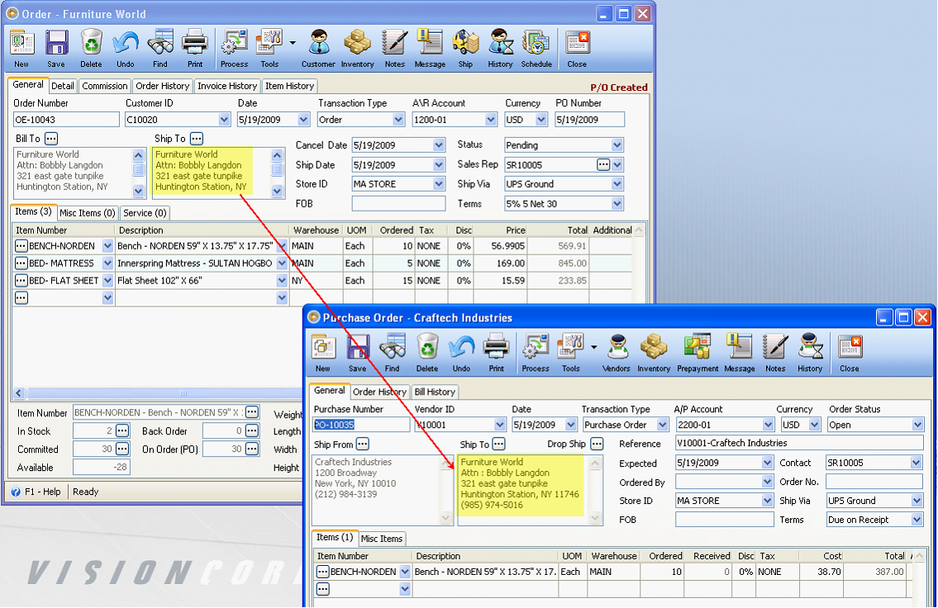Open Notes icon in Order window toolbar
The image size is (938, 608).
click(395, 49)
